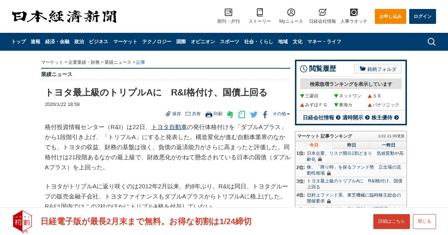
Task: Click the ログイン button
Action: (x=423, y=16)
